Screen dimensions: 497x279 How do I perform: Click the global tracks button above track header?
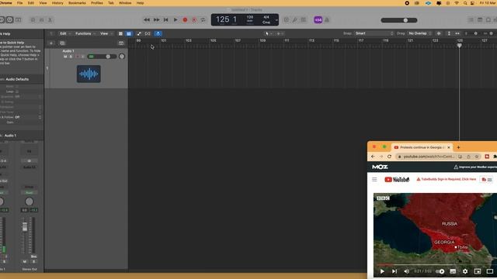(x=121, y=43)
